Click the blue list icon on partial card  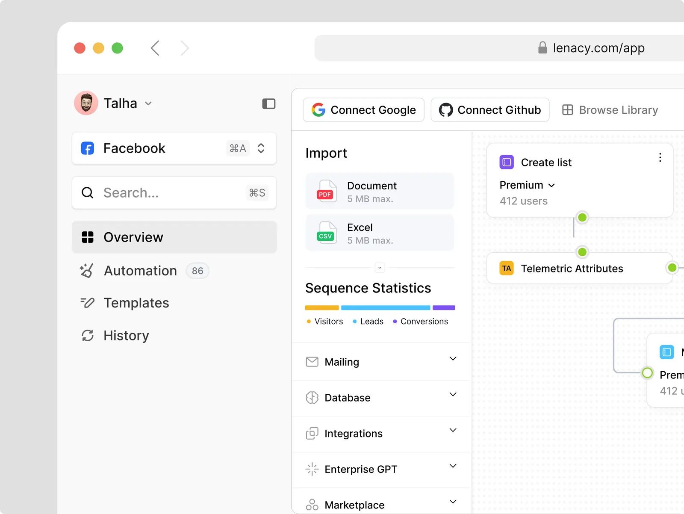pos(667,352)
